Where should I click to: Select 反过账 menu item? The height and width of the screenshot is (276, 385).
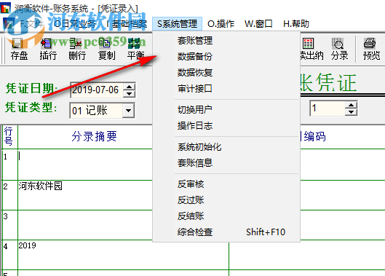click(x=226, y=200)
